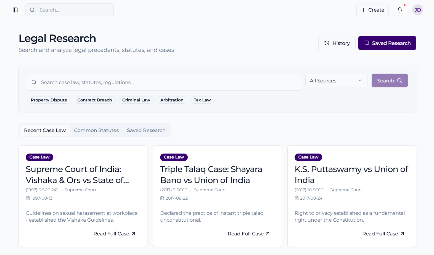Run the purple Search button

click(389, 80)
